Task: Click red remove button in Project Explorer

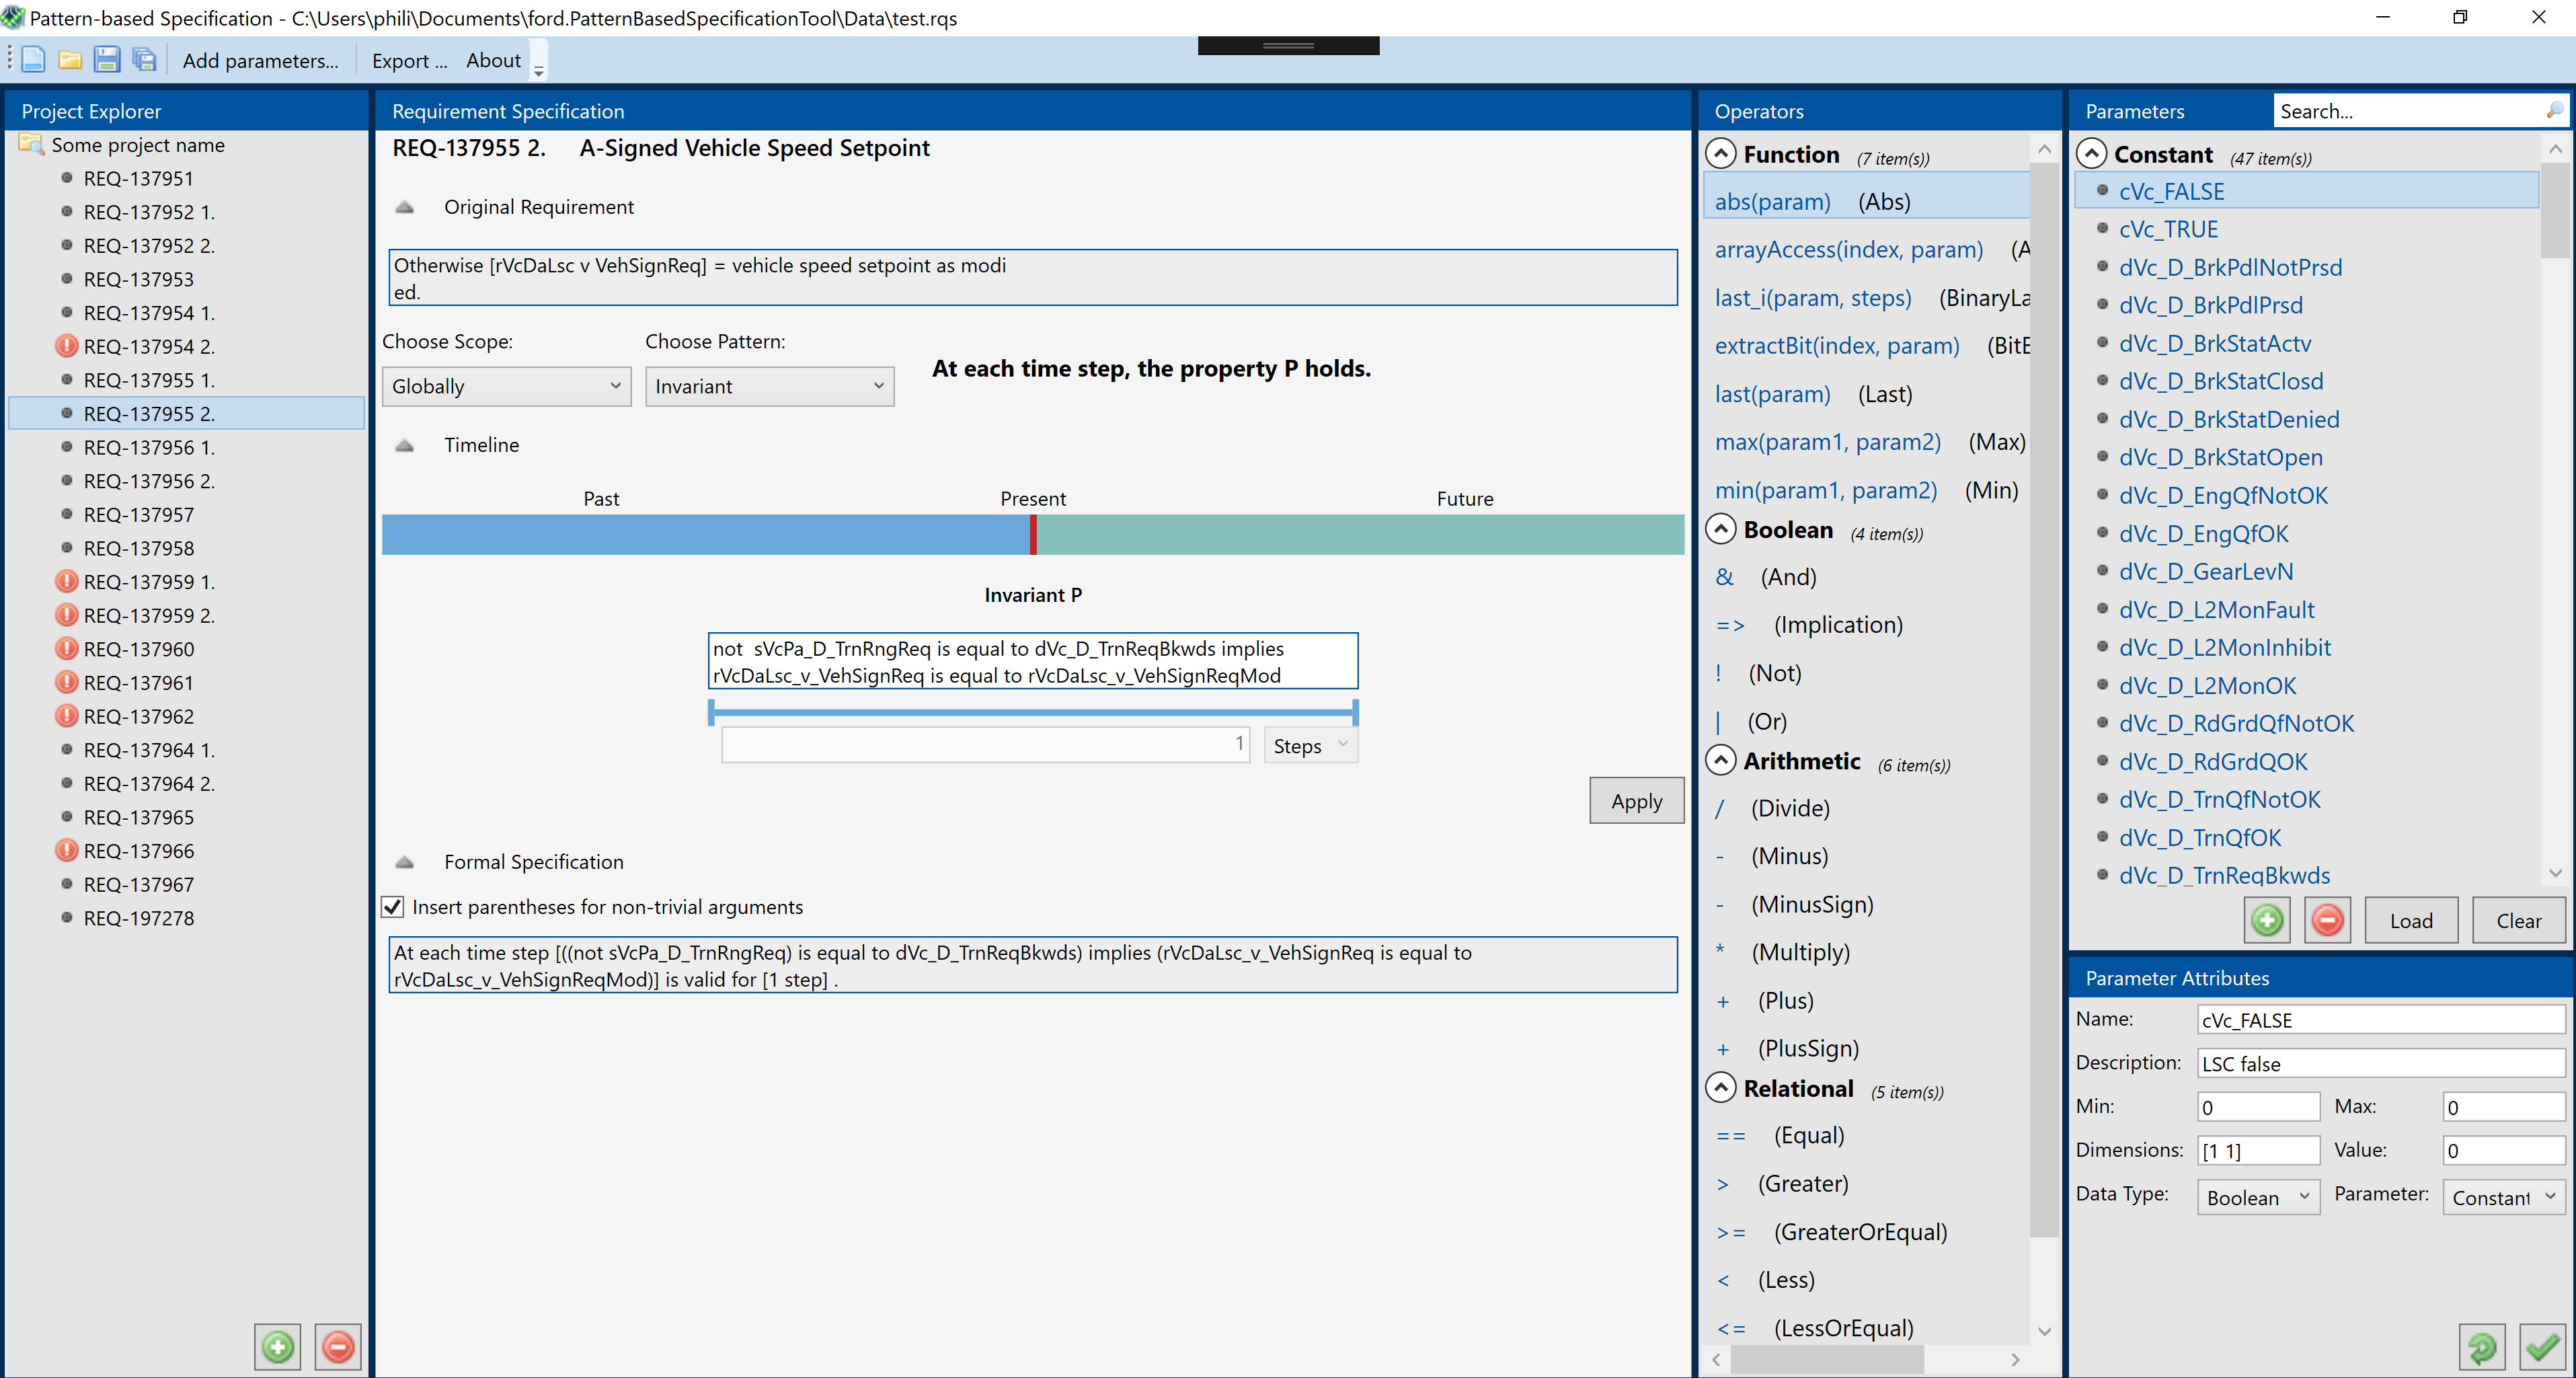Action: (x=338, y=1346)
